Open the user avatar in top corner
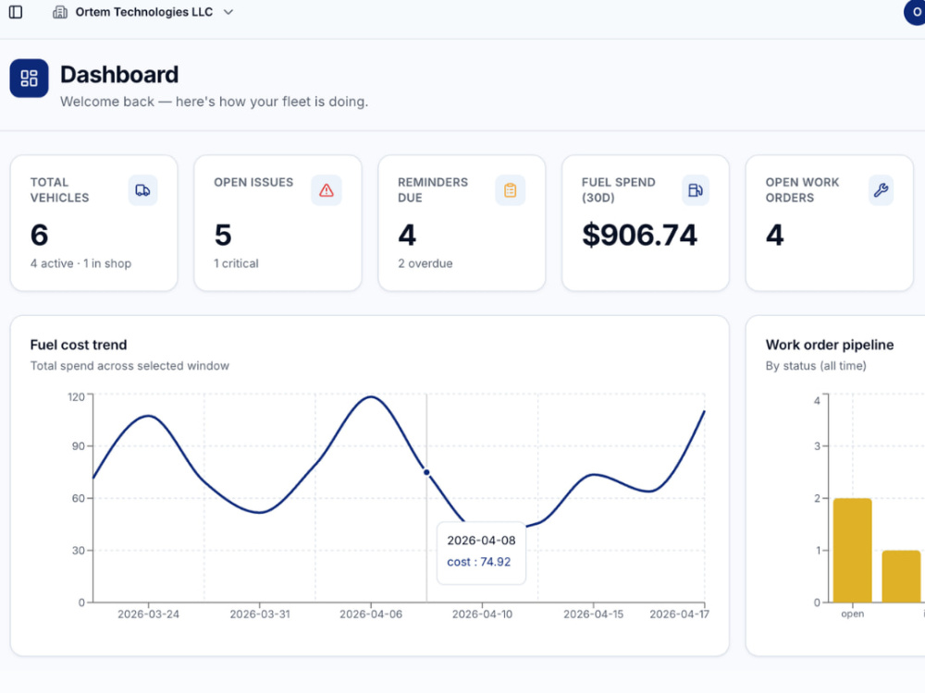 (915, 12)
